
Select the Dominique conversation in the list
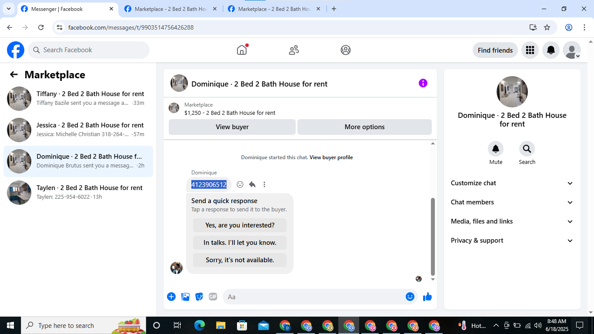coord(78,161)
